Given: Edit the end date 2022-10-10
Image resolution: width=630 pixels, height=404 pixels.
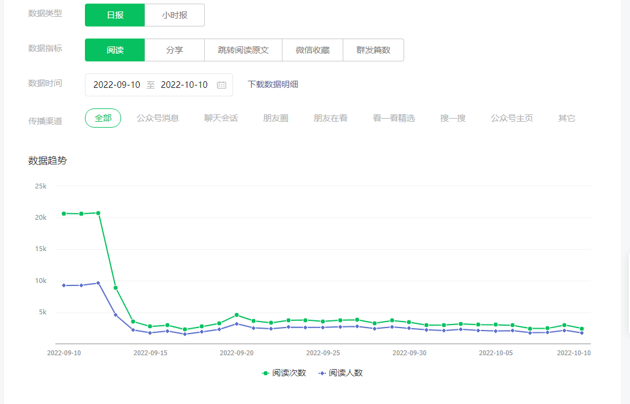Looking at the screenshot, I should coord(184,85).
